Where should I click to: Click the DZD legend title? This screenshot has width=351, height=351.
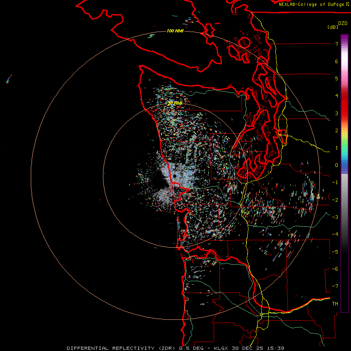point(343,23)
